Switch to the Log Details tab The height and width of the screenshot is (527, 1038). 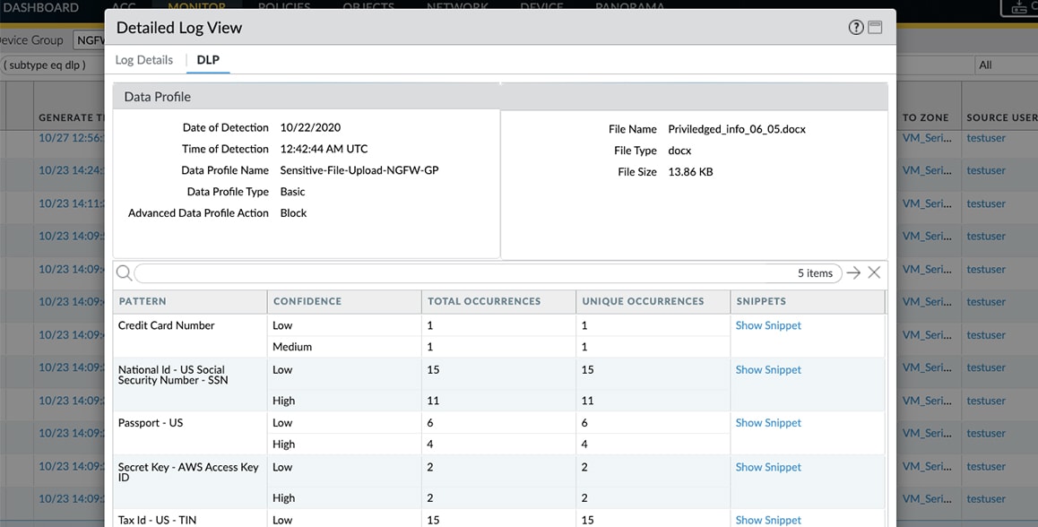click(144, 60)
